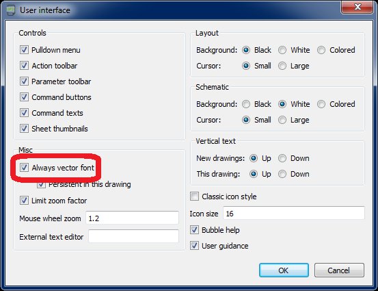Dismiss dialog with Cancel button

pyautogui.click(x=339, y=270)
